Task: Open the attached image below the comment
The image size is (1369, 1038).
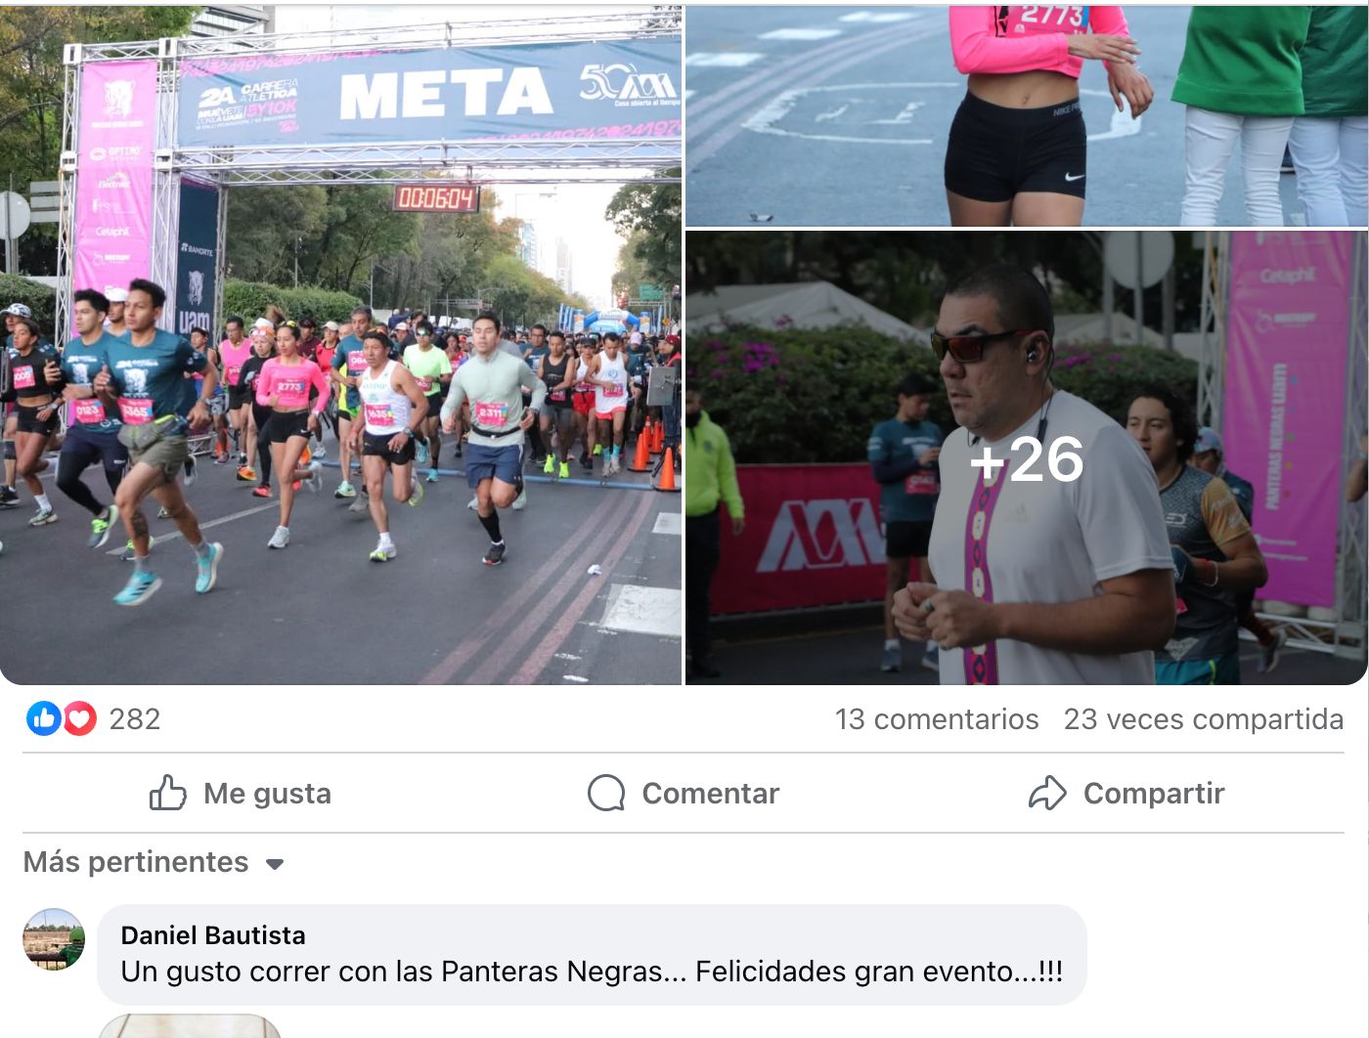Action: [x=190, y=1026]
